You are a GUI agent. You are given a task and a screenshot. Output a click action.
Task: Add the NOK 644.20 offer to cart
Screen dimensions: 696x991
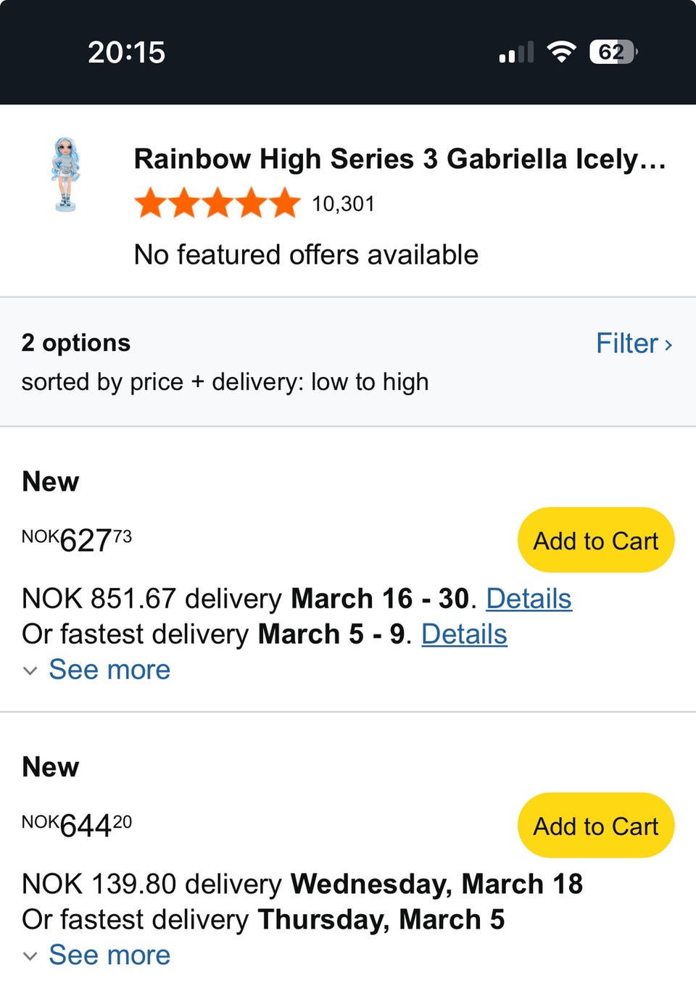point(595,826)
